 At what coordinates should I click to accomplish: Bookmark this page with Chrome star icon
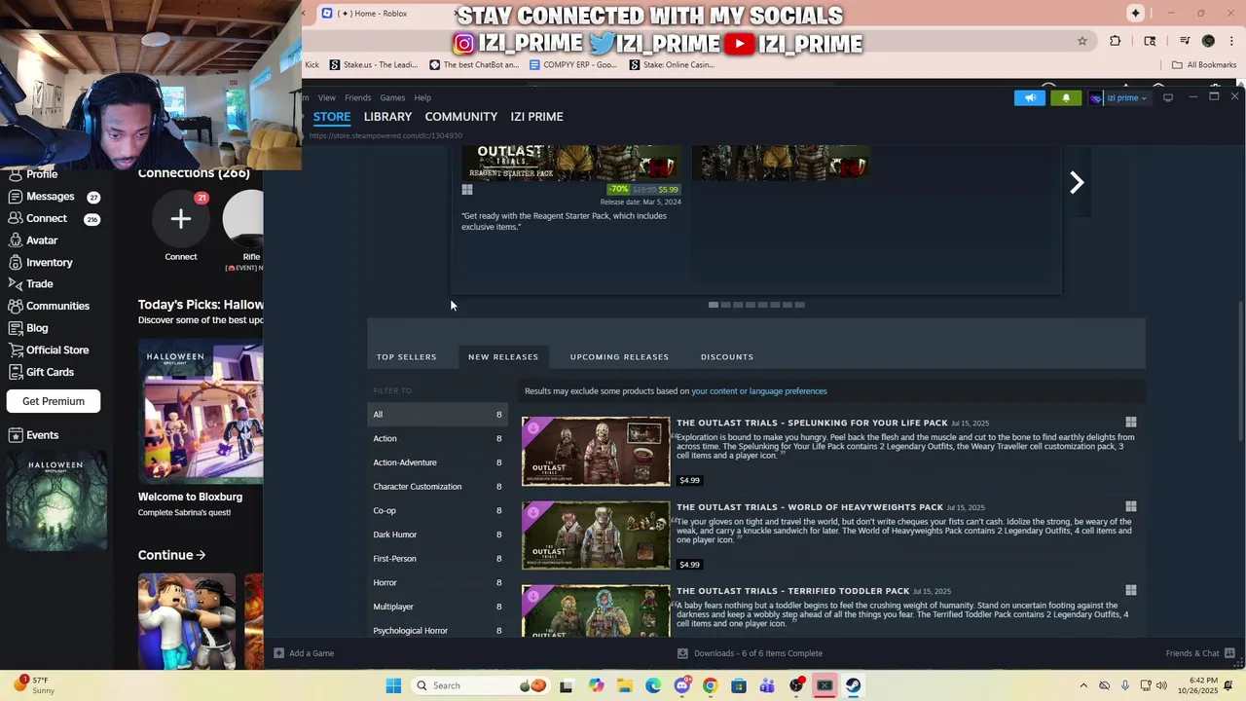coord(1081,41)
